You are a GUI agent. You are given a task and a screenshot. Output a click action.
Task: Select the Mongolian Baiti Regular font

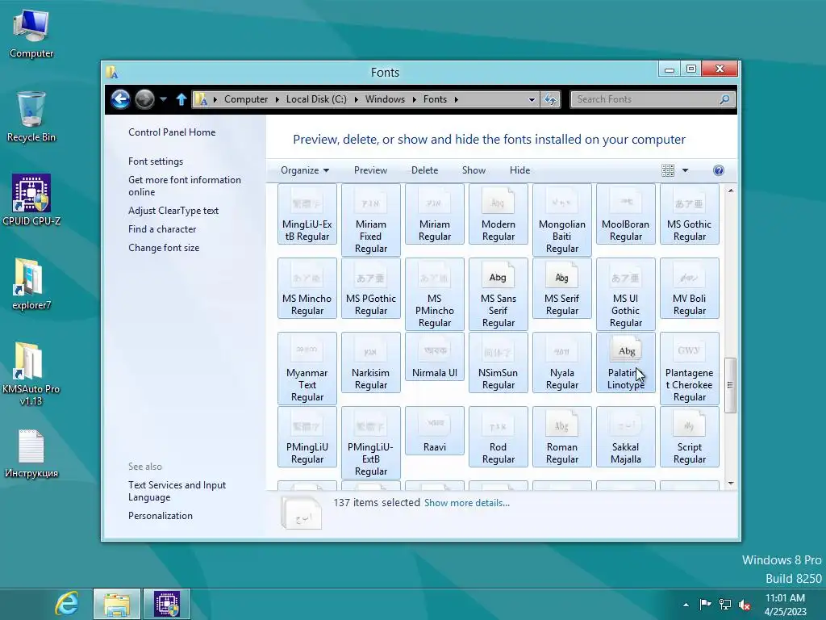coord(561,220)
